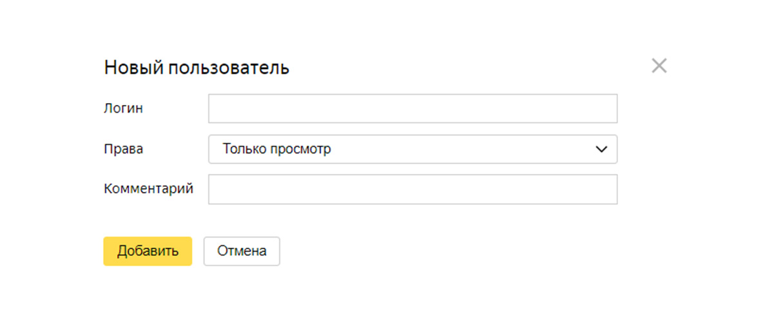The image size is (774, 322).
Task: Place cursor in the comment box
Action: pos(413,189)
